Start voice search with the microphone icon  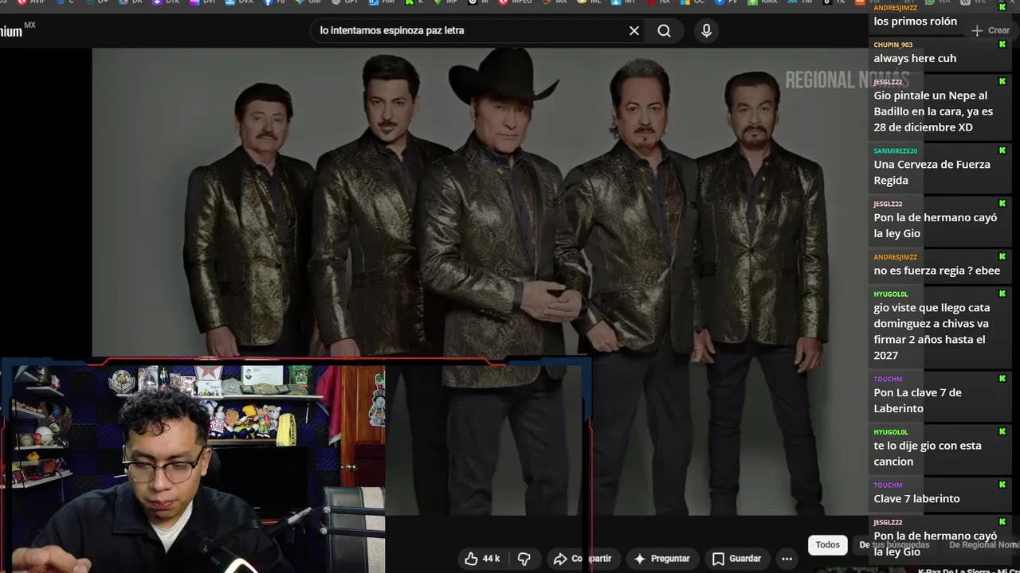coord(706,31)
